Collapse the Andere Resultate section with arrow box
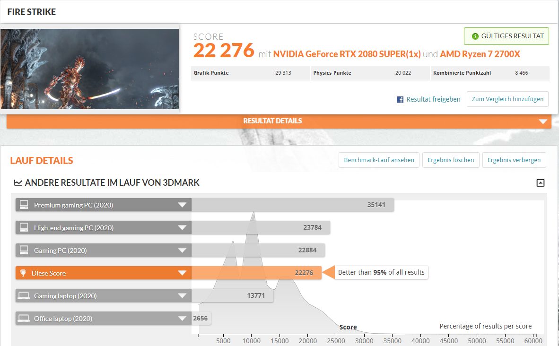 tap(540, 183)
